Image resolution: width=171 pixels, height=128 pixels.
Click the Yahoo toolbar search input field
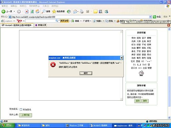(40, 21)
